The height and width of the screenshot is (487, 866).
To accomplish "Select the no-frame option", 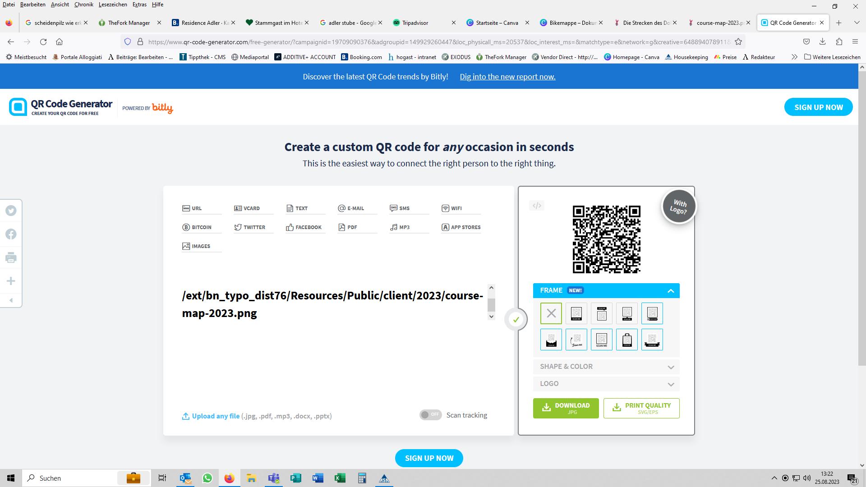I will [551, 313].
